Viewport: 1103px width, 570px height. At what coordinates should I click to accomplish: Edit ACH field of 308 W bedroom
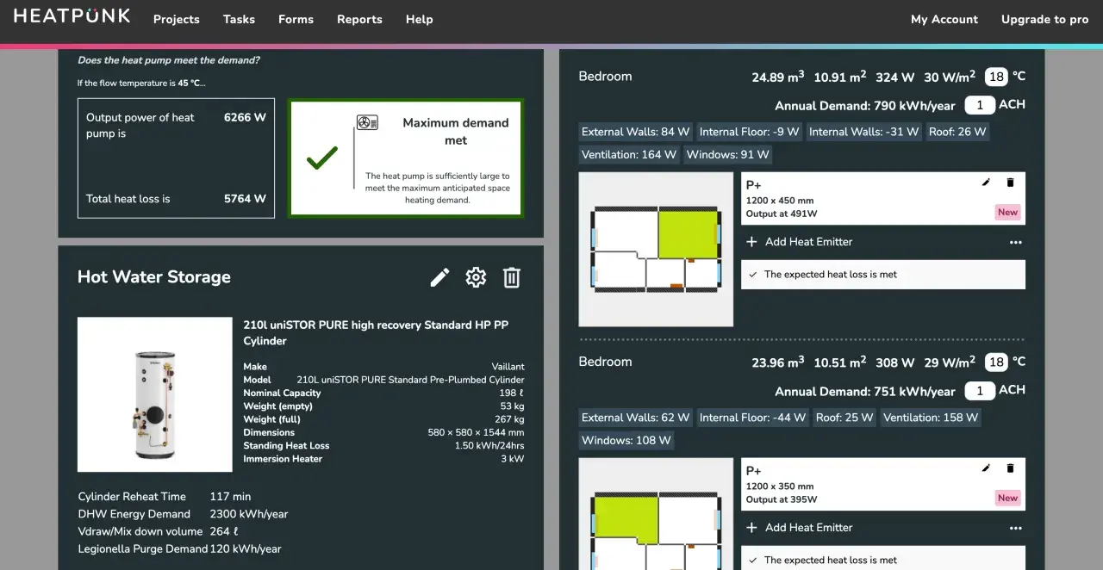coord(980,391)
